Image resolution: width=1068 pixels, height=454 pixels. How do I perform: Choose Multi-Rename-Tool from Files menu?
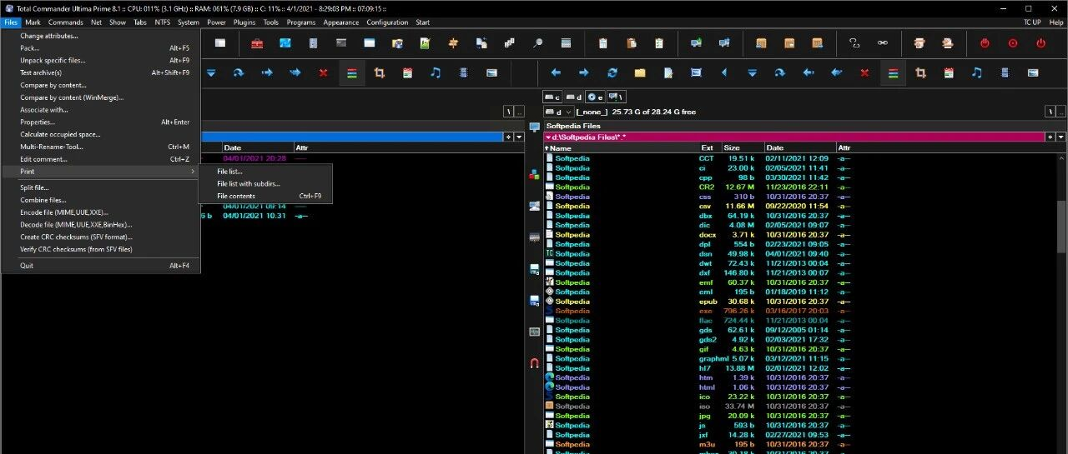(x=52, y=147)
